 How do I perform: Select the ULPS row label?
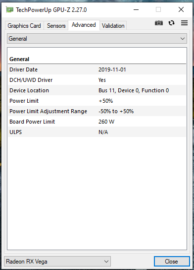pyautogui.click(x=16, y=132)
